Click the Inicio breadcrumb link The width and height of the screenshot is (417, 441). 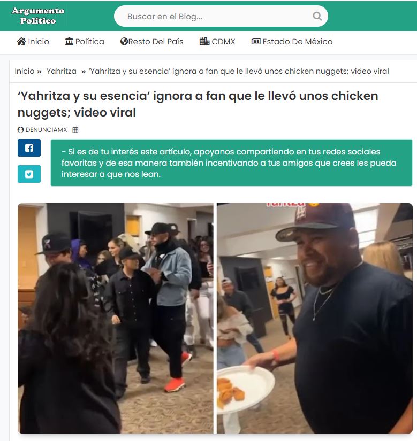pyautogui.click(x=25, y=72)
